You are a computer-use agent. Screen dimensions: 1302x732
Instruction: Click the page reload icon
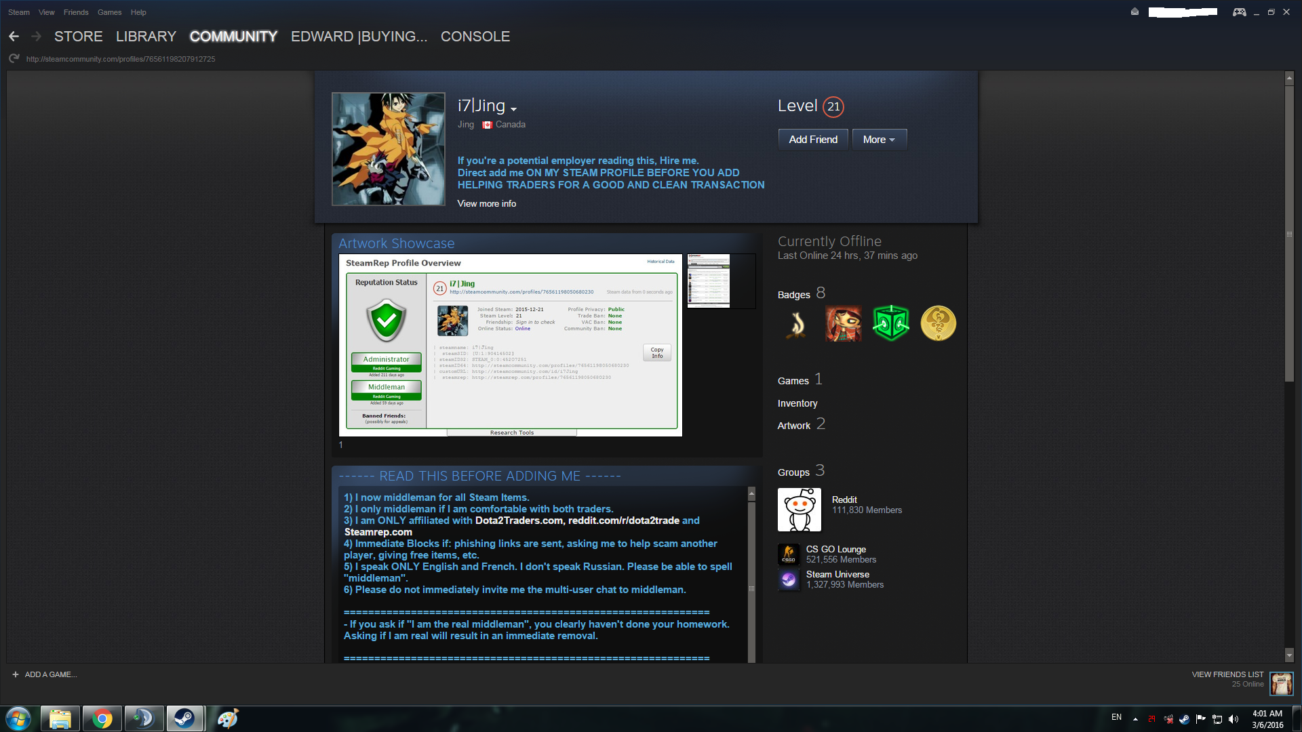(14, 59)
